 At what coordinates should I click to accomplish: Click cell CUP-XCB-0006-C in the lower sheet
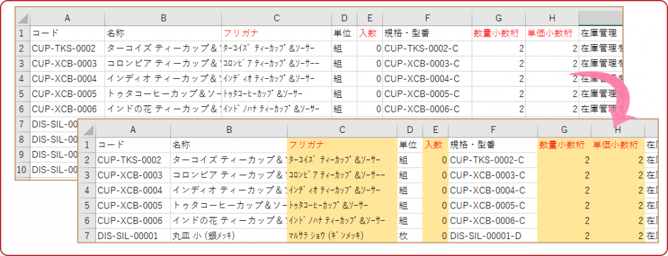click(493, 221)
